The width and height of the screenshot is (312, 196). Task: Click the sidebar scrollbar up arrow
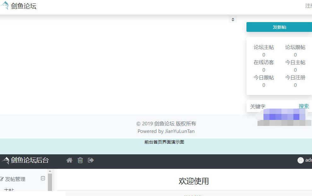pyautogui.click(x=50, y=171)
